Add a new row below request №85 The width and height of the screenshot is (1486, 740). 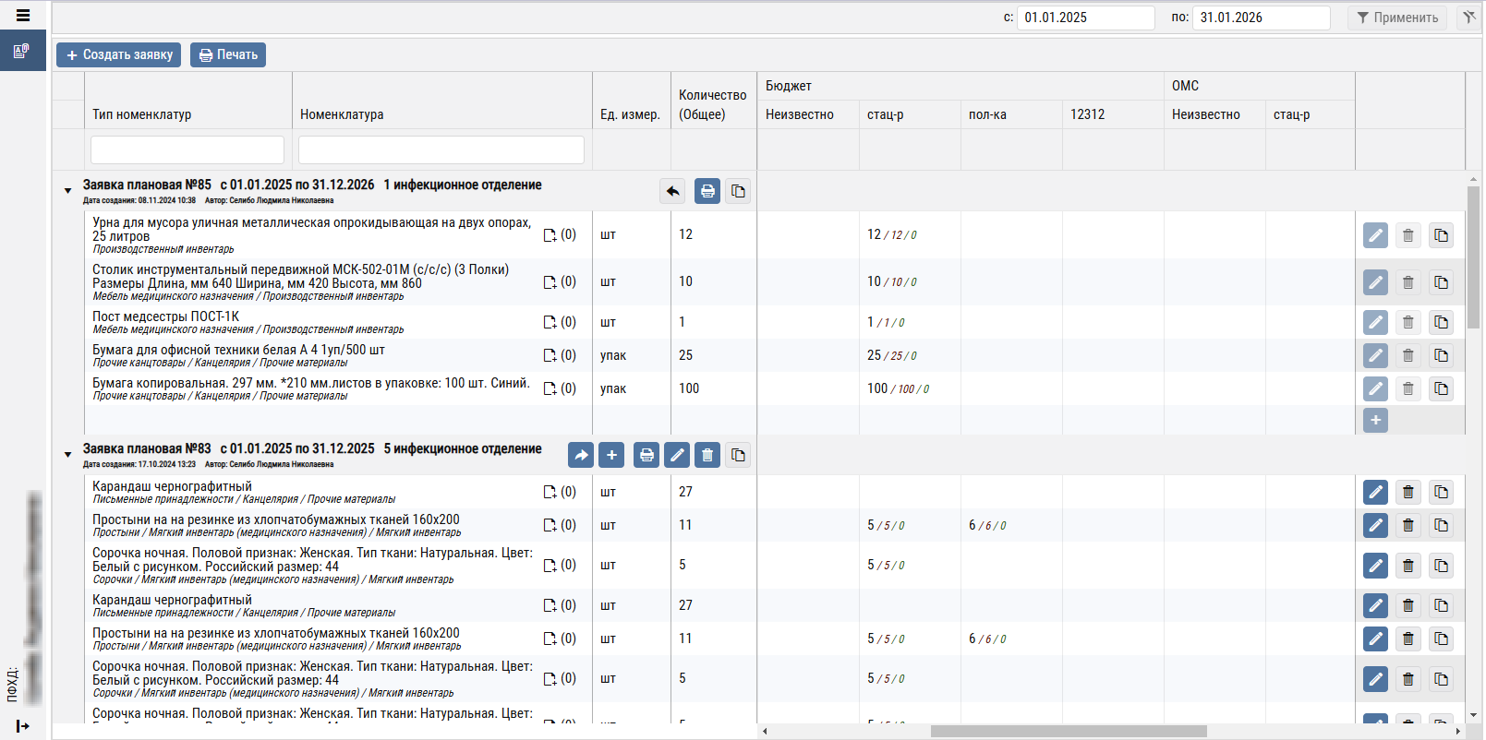(x=1375, y=420)
